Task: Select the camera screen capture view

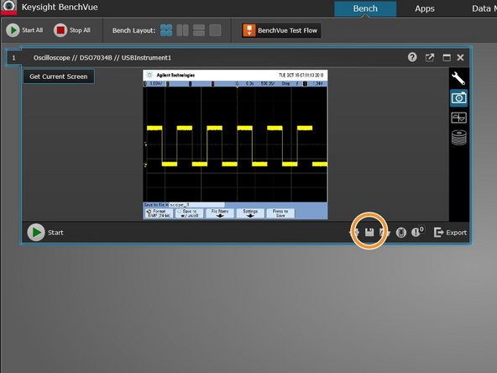Action: coord(458,98)
